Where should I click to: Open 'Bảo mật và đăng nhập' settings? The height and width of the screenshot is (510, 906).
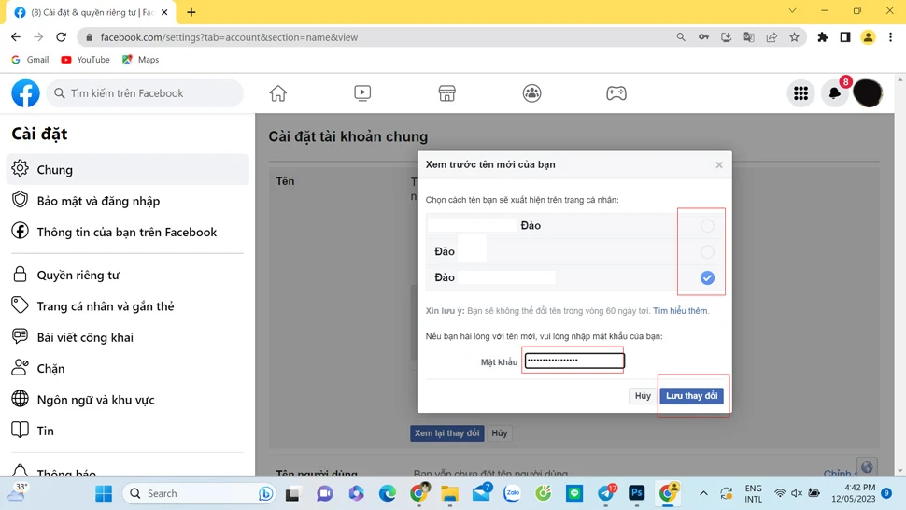[98, 201]
